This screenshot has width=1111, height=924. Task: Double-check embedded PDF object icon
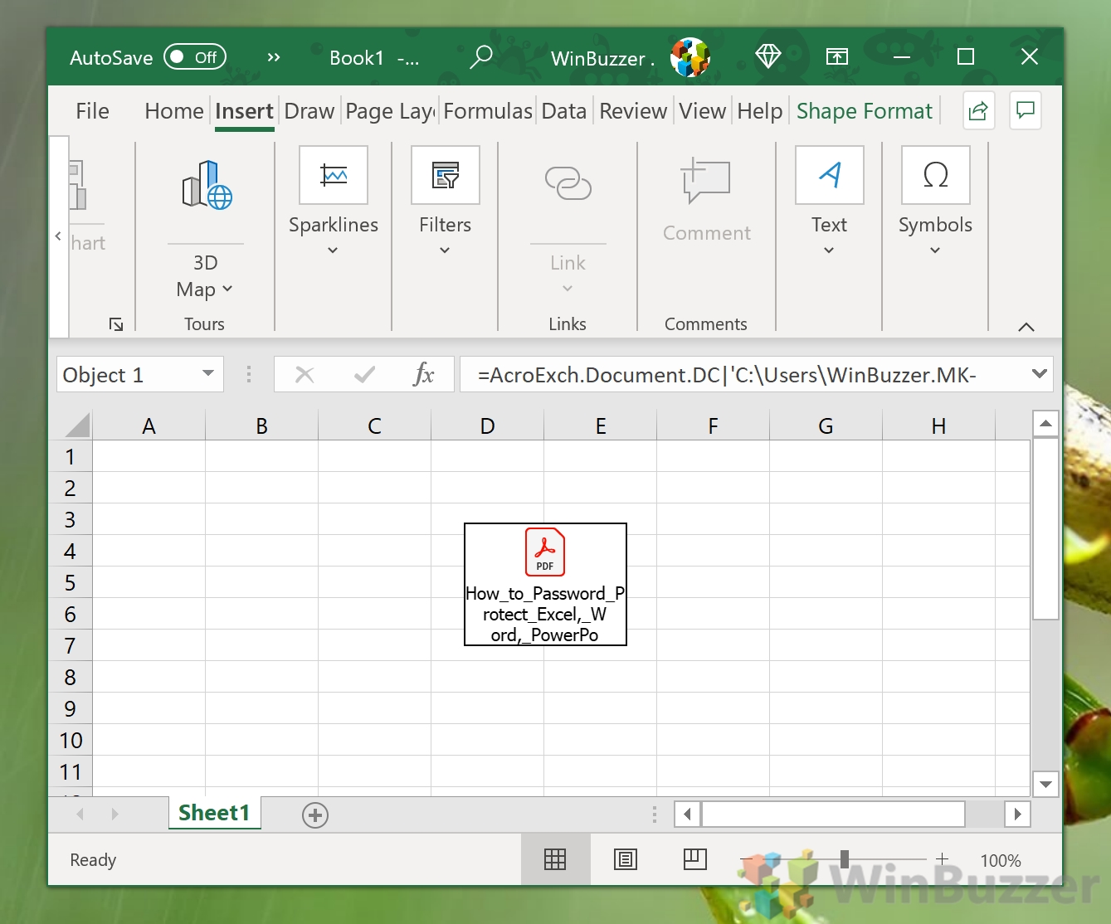click(545, 552)
